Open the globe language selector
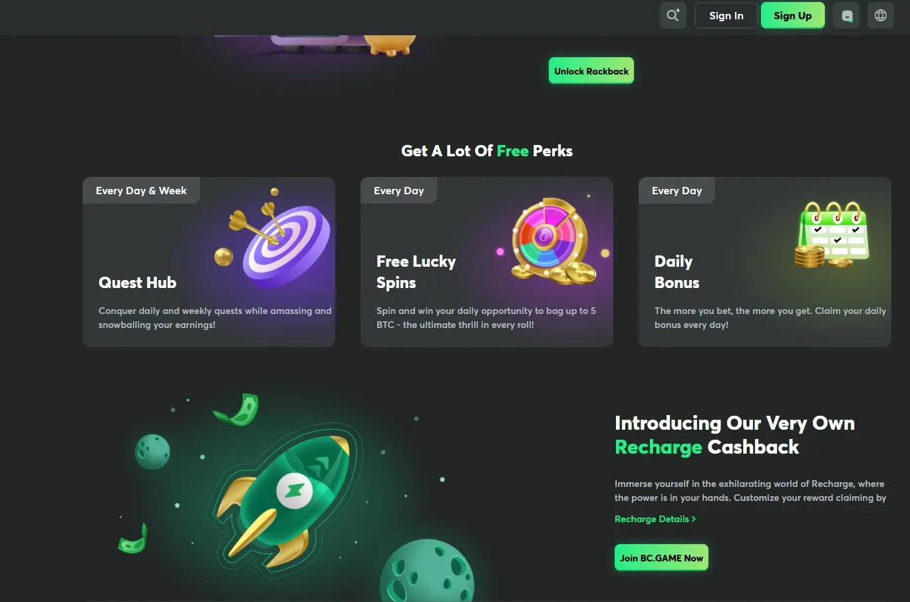The height and width of the screenshot is (602, 910). (881, 15)
